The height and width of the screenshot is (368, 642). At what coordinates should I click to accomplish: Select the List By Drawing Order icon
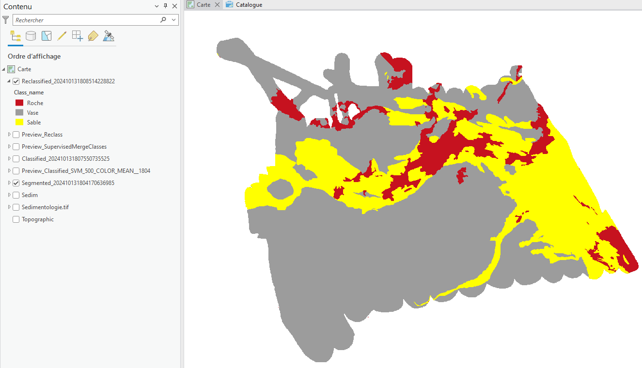pos(16,36)
